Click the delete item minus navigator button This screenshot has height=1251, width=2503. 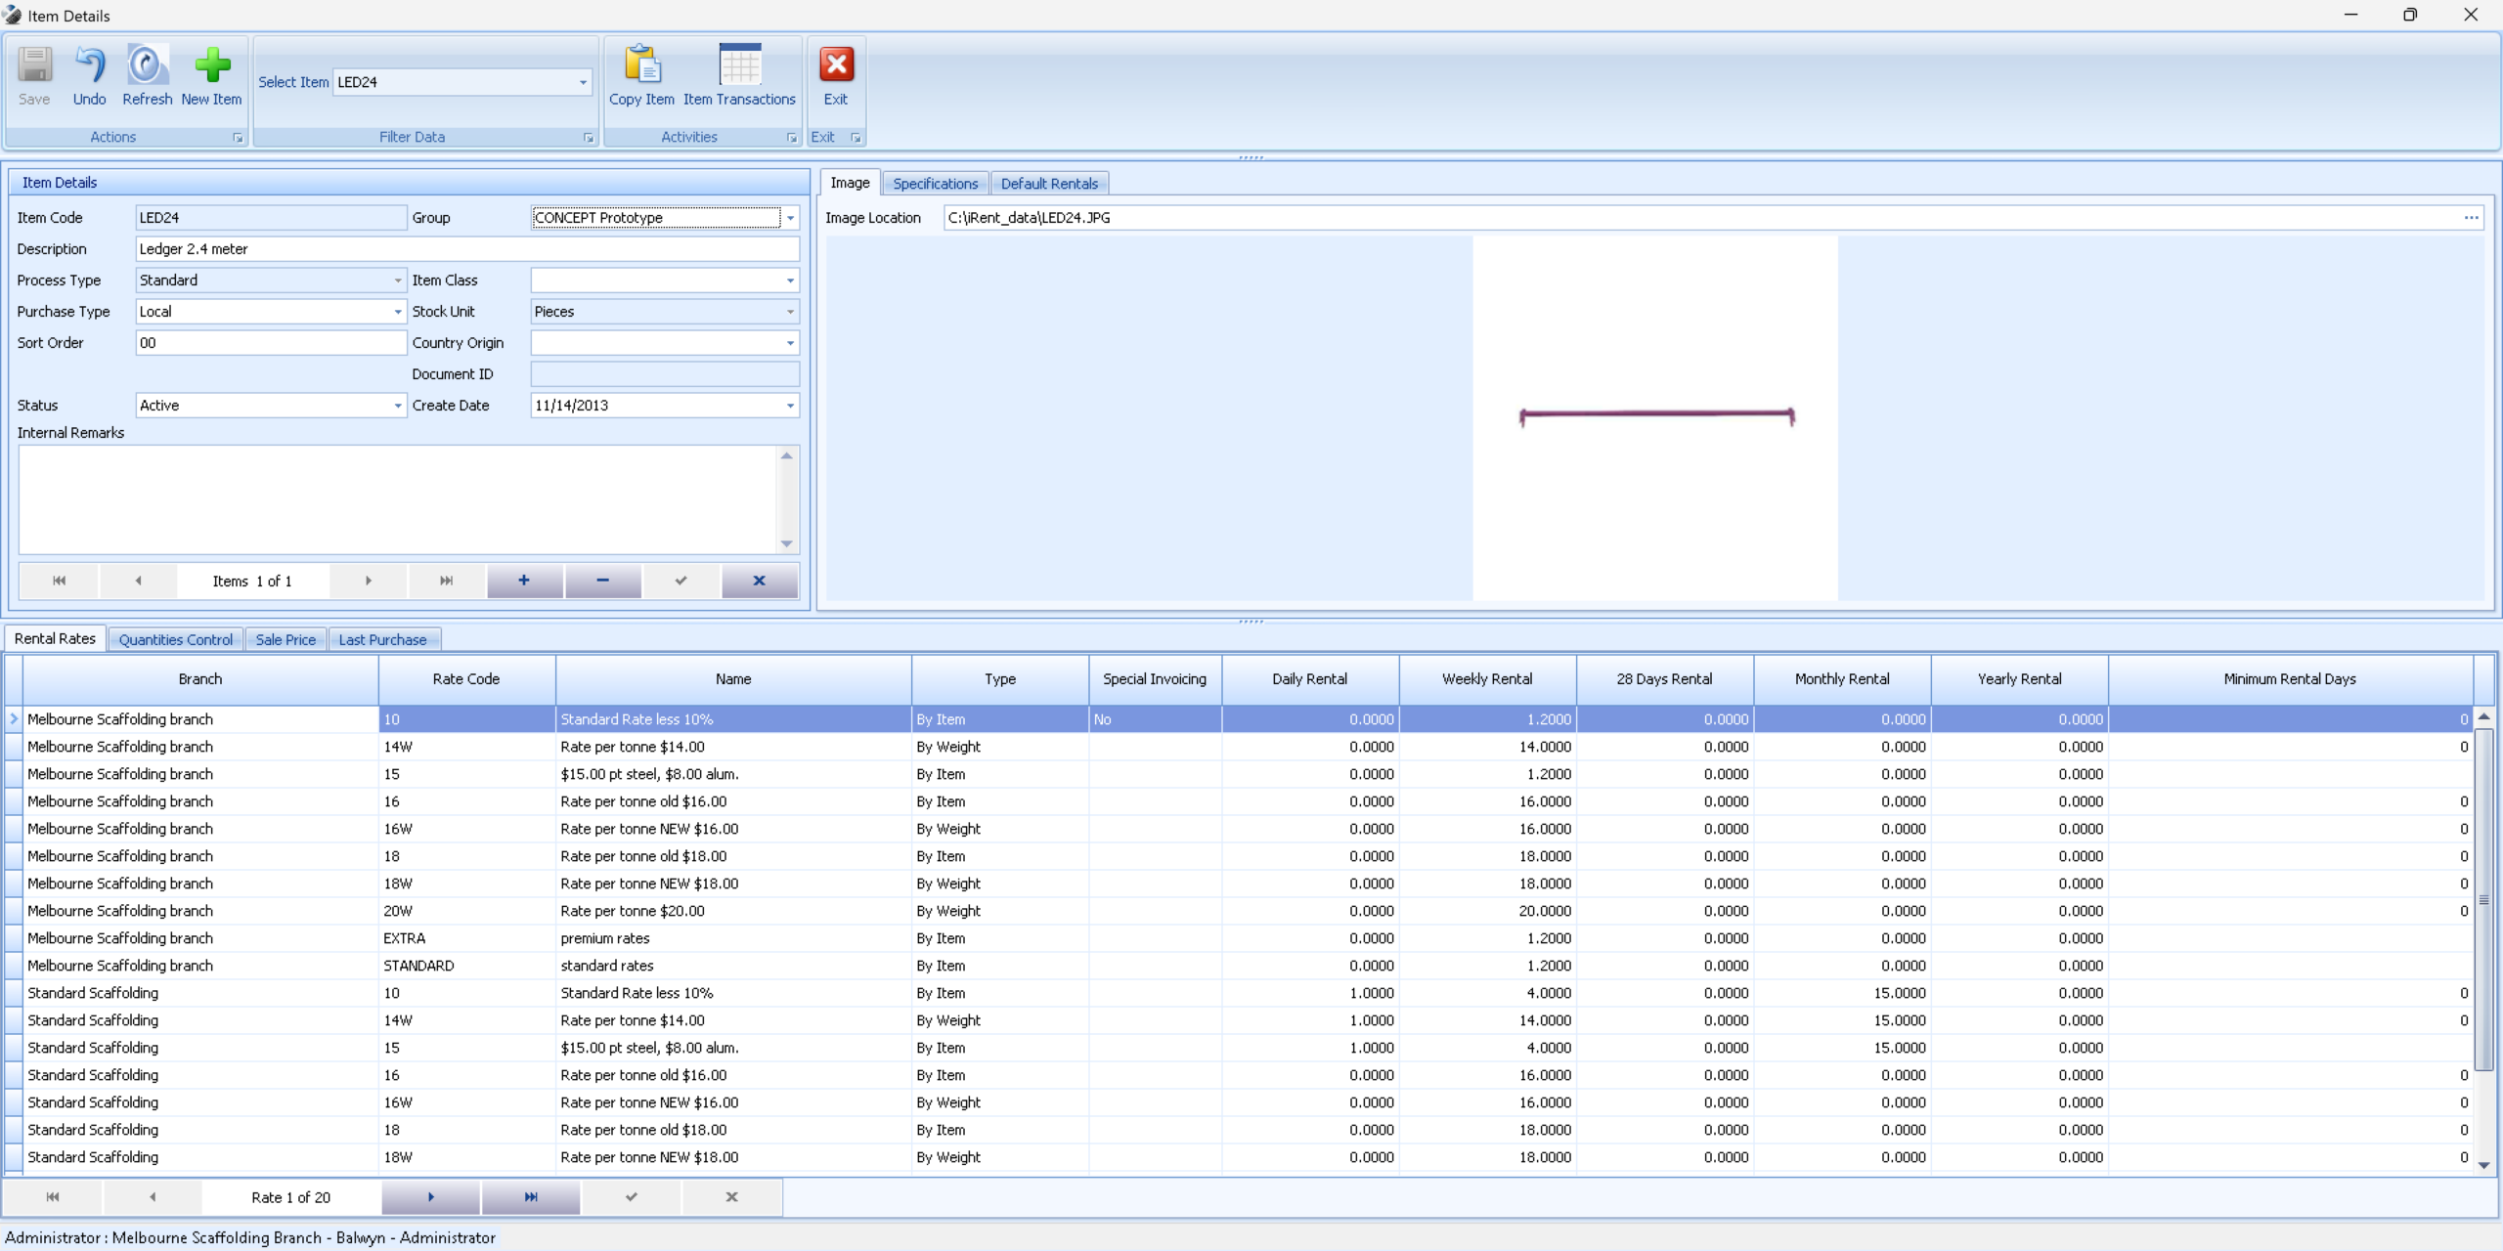click(602, 581)
